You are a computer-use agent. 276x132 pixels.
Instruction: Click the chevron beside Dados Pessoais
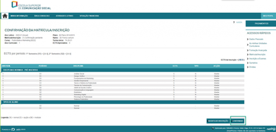(248, 39)
